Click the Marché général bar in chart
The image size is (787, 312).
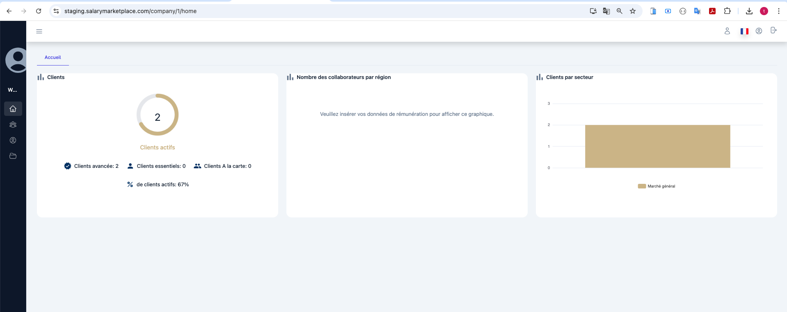point(657,146)
